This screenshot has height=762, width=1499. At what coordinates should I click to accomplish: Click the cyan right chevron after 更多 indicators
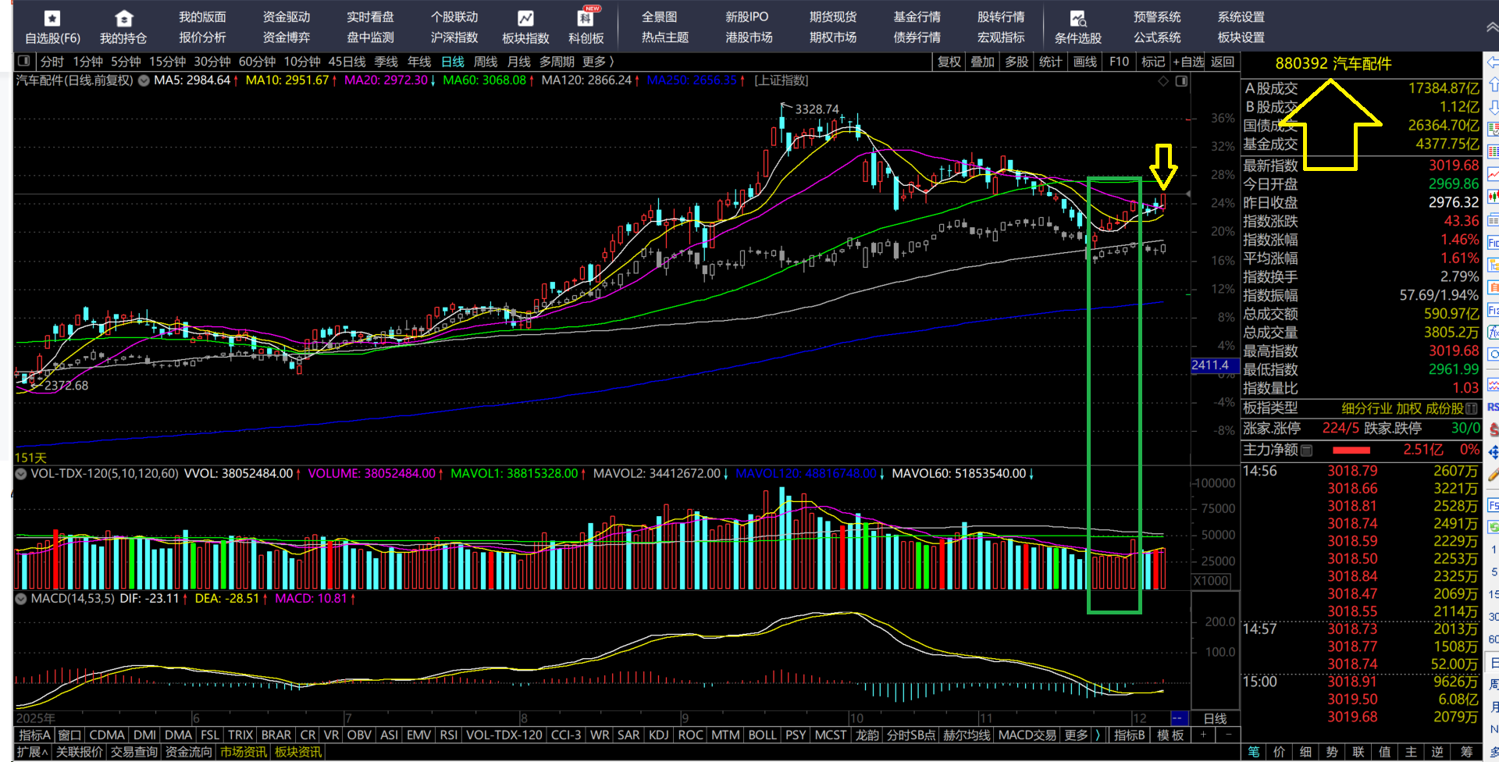click(1097, 735)
